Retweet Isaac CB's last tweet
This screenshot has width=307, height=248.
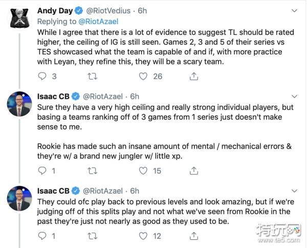(x=93, y=236)
